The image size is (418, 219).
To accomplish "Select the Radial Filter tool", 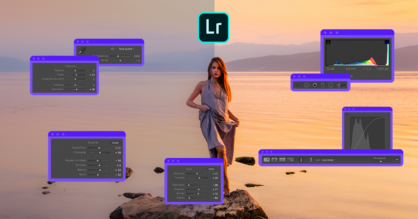I will (331, 85).
